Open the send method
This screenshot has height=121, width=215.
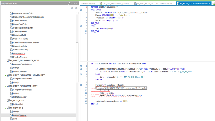(15, 119)
